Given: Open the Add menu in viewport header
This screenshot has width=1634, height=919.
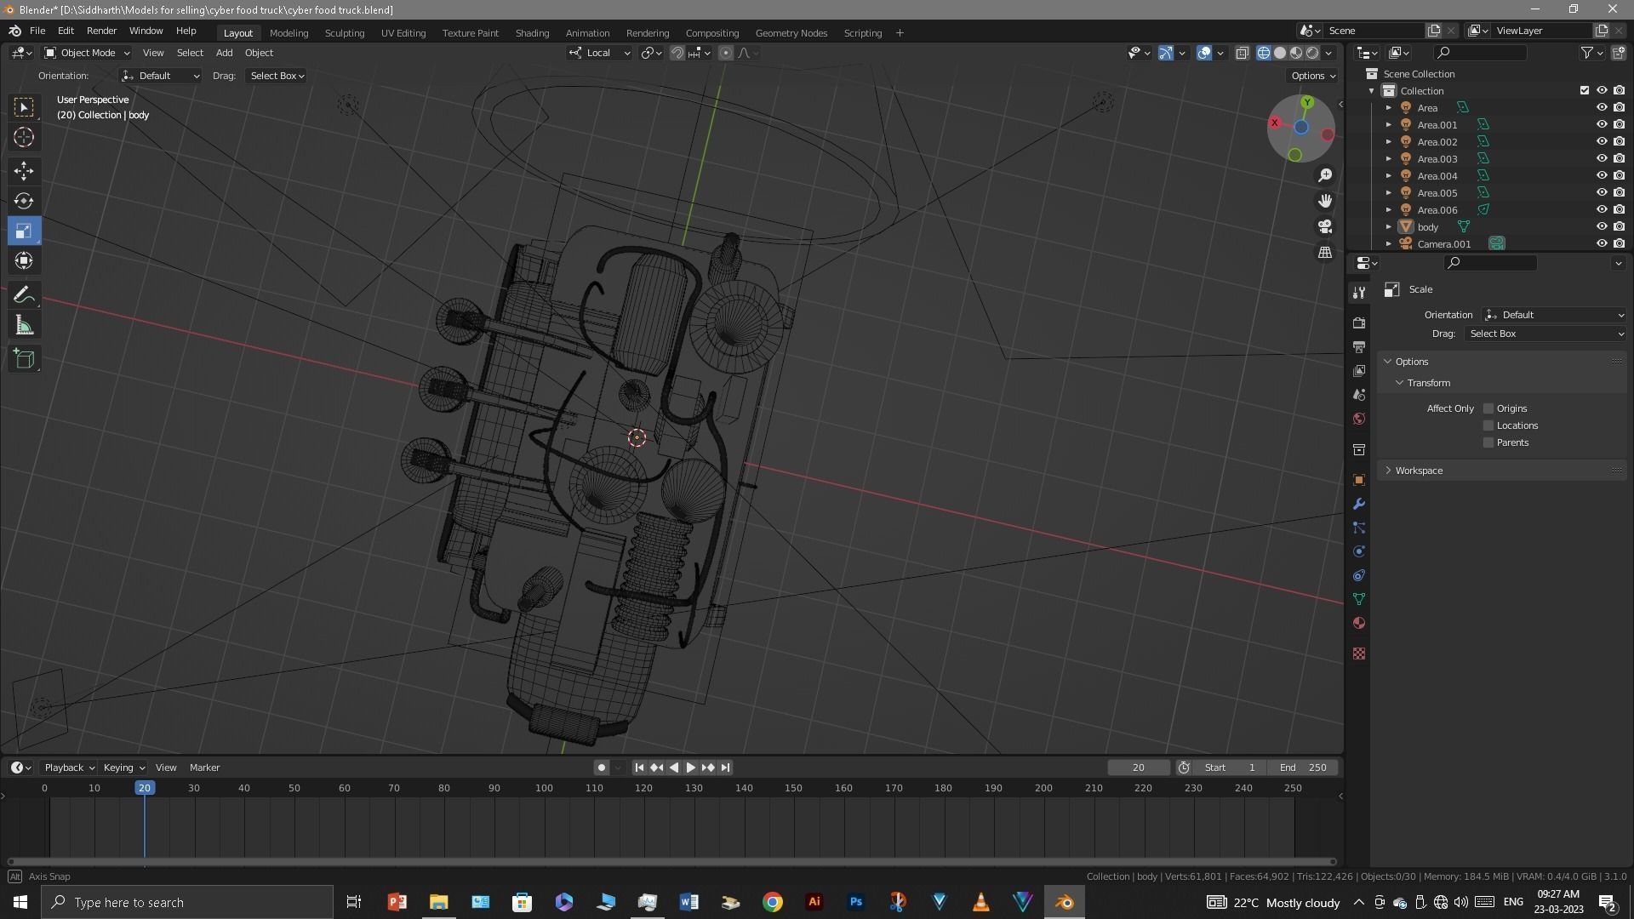Looking at the screenshot, I should tap(224, 53).
